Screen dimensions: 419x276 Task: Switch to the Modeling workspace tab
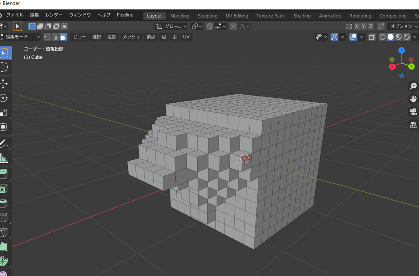(x=180, y=16)
